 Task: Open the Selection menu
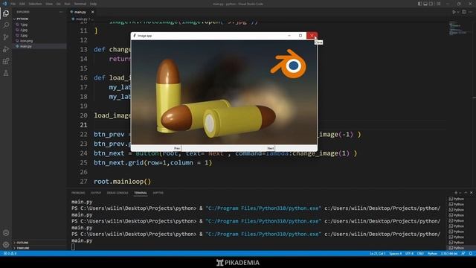[35, 4]
